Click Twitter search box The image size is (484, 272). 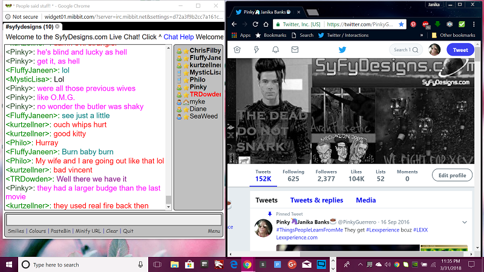click(x=406, y=50)
